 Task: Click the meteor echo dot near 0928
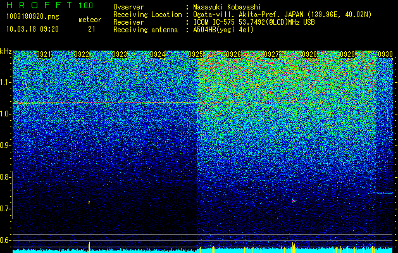(x=294, y=201)
